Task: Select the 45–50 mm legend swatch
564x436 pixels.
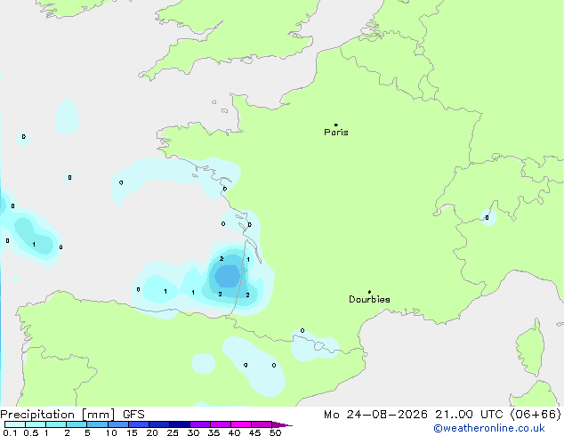Action: tap(262, 424)
